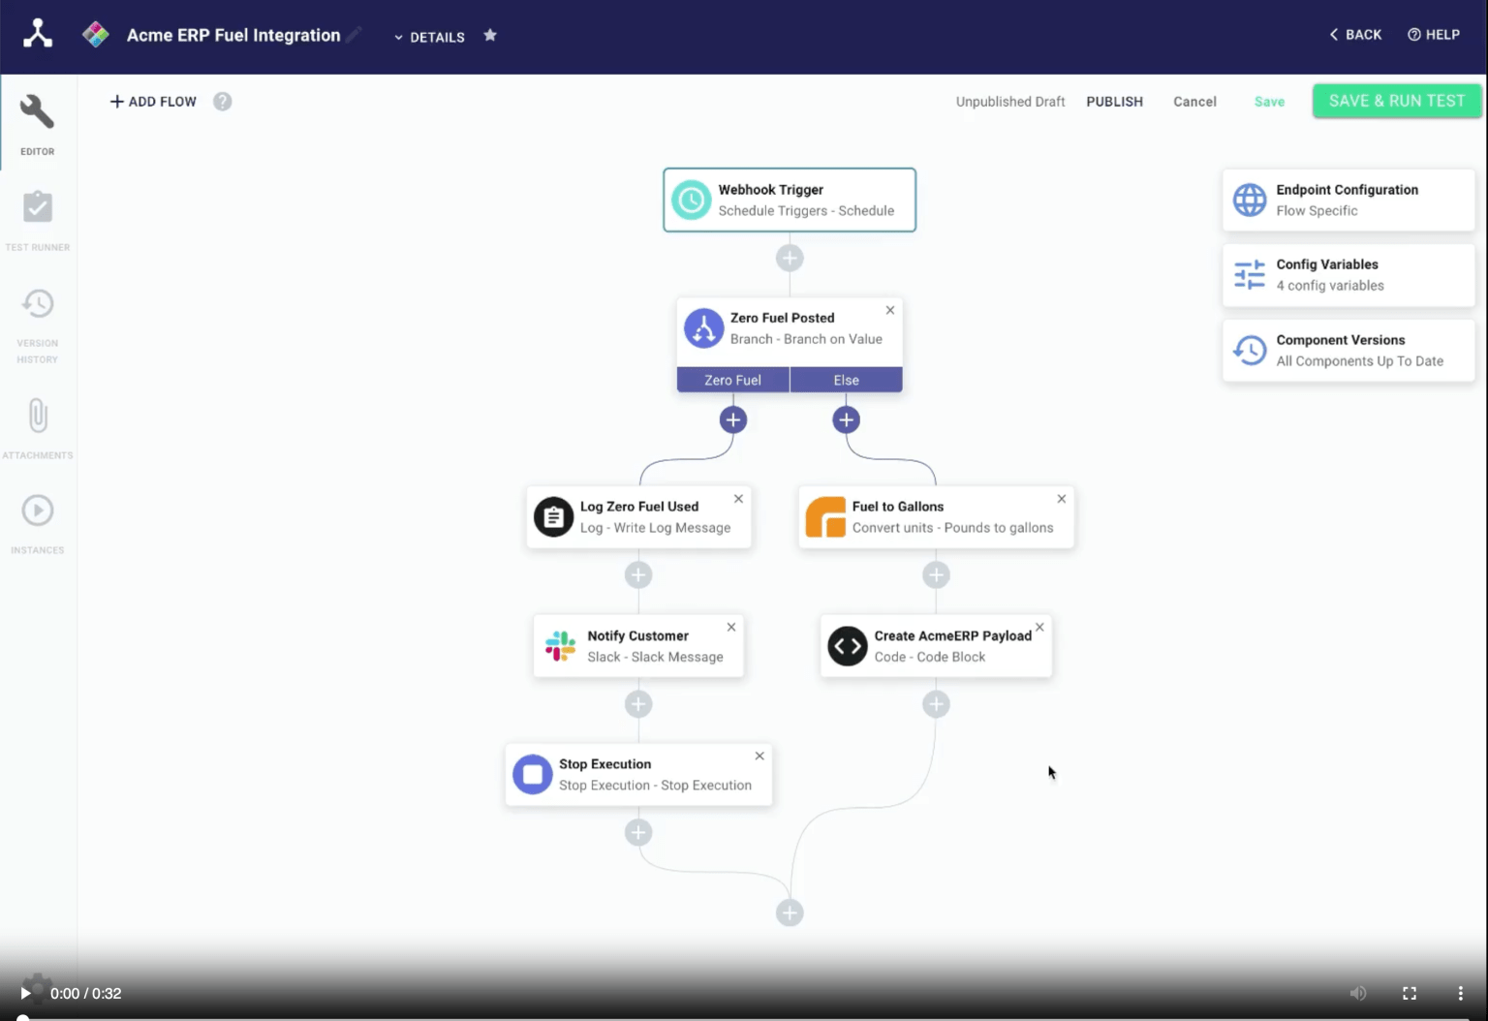This screenshot has height=1021, width=1488.
Task: Open the Config Variables panel
Action: tap(1347, 274)
